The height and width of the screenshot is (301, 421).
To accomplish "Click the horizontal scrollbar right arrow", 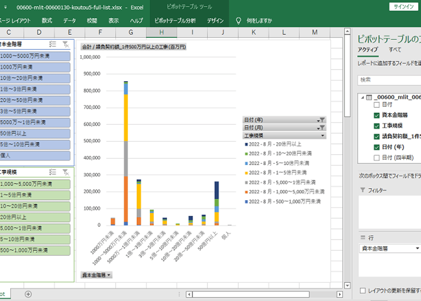I will click(x=339, y=294).
